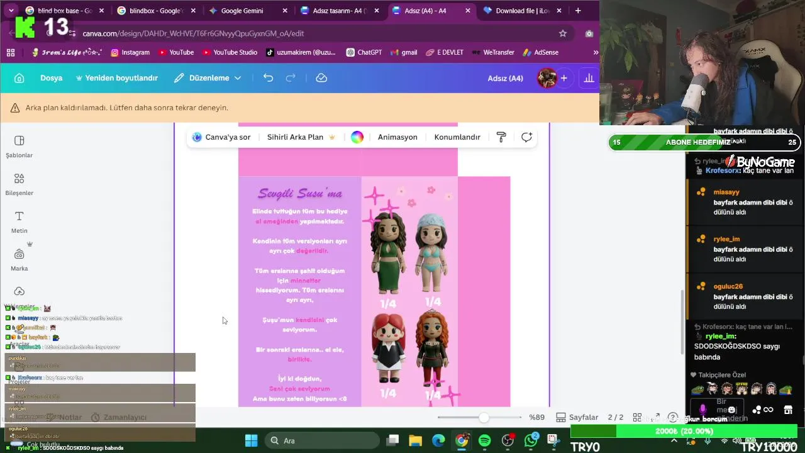This screenshot has height=453, width=805.
Task: Switch to the Download file iLove tab
Action: click(x=522, y=11)
